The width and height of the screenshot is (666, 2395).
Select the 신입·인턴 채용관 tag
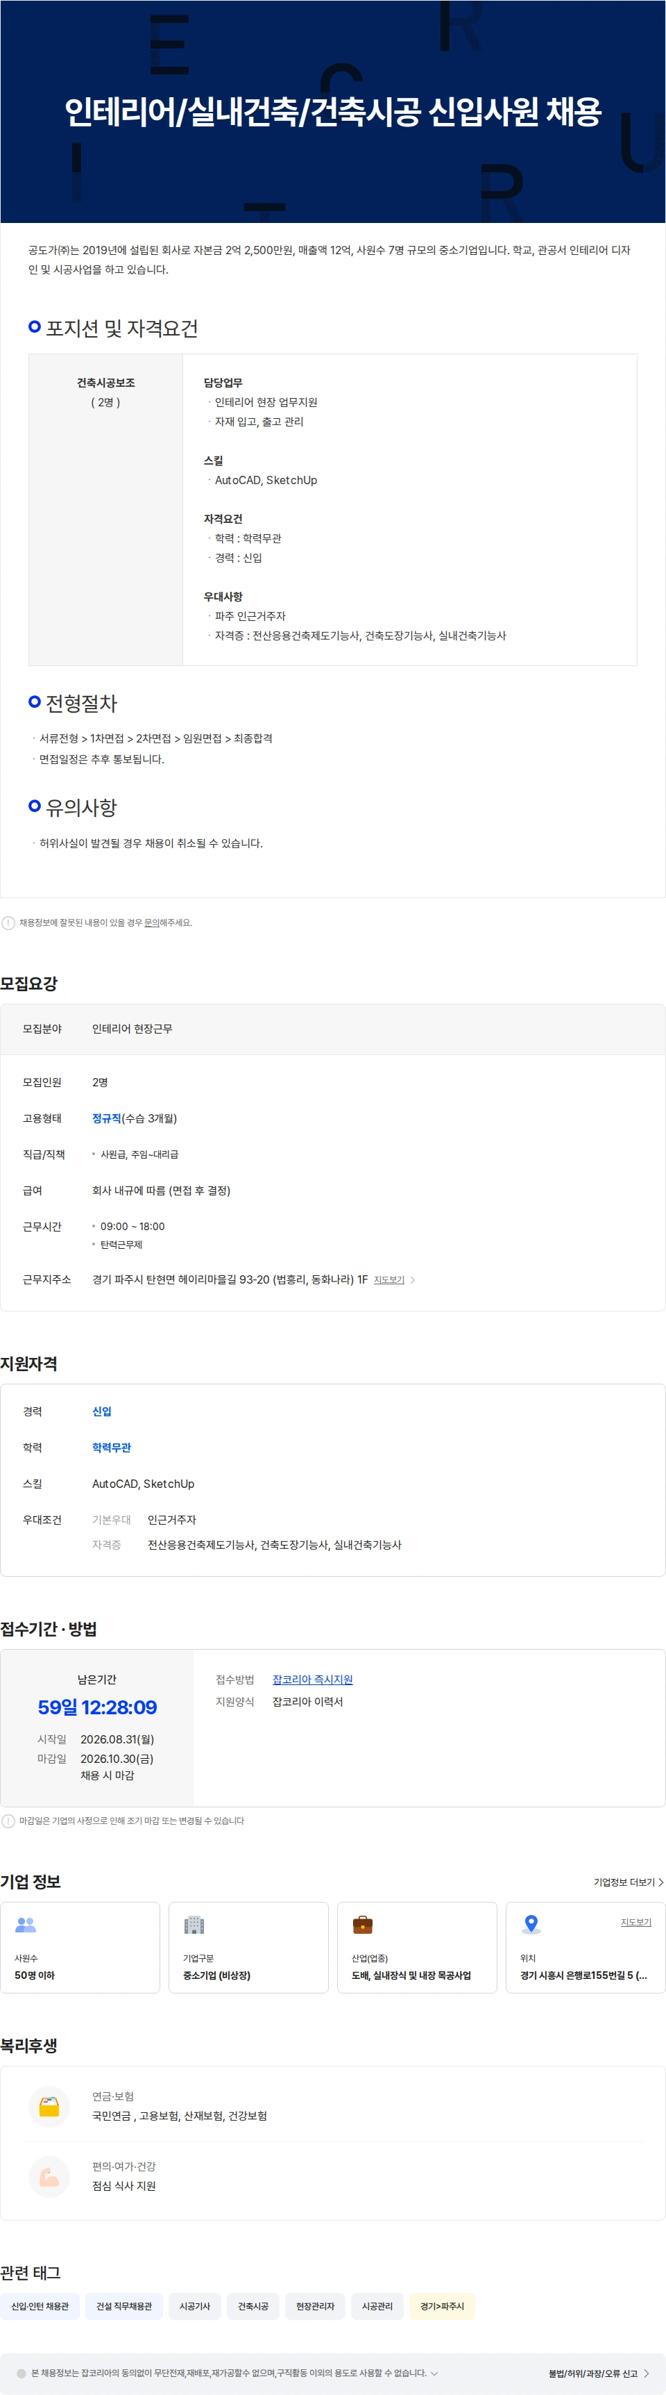pyautogui.click(x=40, y=2307)
